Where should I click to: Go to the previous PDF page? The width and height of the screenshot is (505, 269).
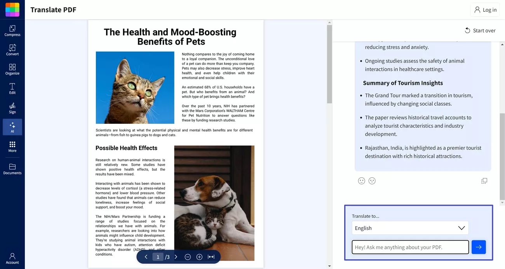[x=146, y=257]
